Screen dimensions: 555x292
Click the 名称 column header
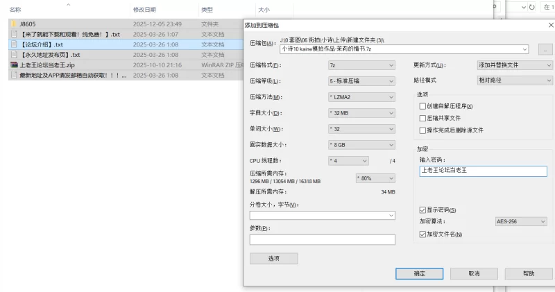pyautogui.click(x=15, y=10)
